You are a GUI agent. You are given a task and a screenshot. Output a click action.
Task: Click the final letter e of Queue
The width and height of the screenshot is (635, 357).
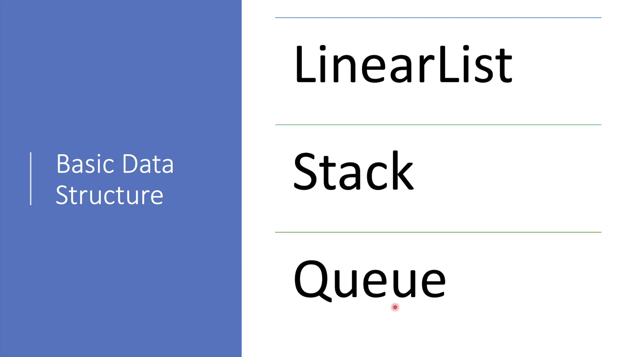coord(433,284)
